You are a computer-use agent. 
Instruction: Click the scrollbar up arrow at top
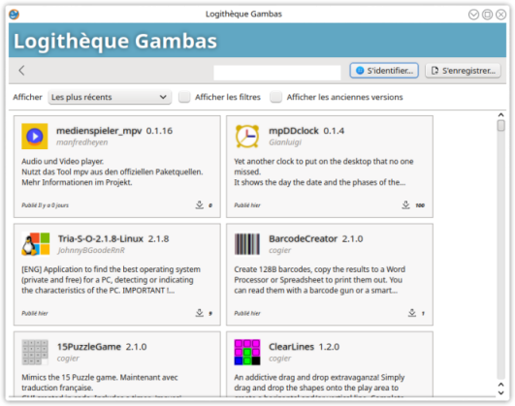coord(500,115)
